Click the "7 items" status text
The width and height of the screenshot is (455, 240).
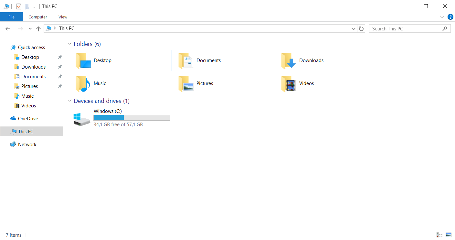[x=14, y=235]
